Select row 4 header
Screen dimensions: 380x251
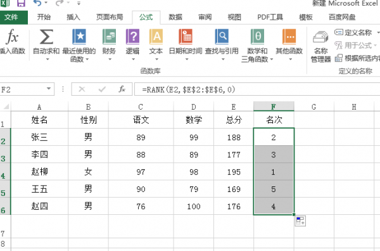[x=5, y=172]
